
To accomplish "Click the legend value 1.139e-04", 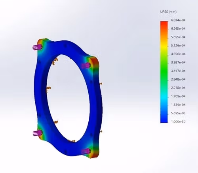I will pyautogui.click(x=178, y=105).
